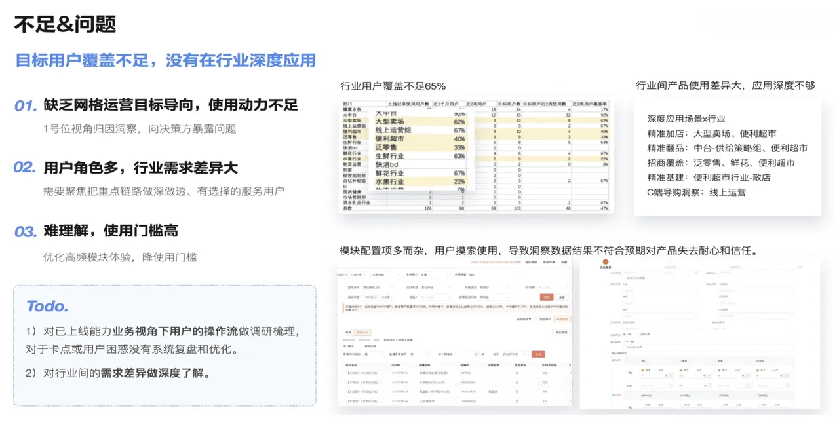Click the 总数 totals row label
Viewport: 839px width, 433px height.
(x=347, y=208)
